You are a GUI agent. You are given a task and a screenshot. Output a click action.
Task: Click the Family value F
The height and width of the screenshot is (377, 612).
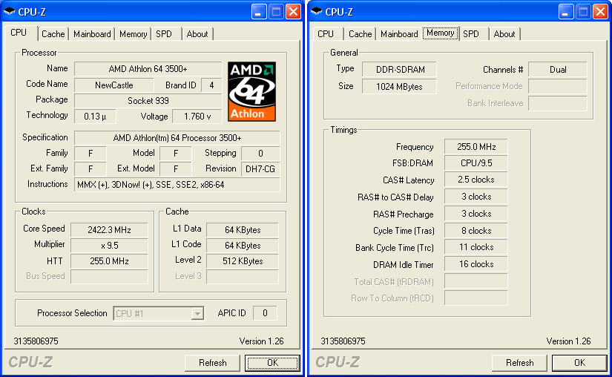click(x=91, y=154)
